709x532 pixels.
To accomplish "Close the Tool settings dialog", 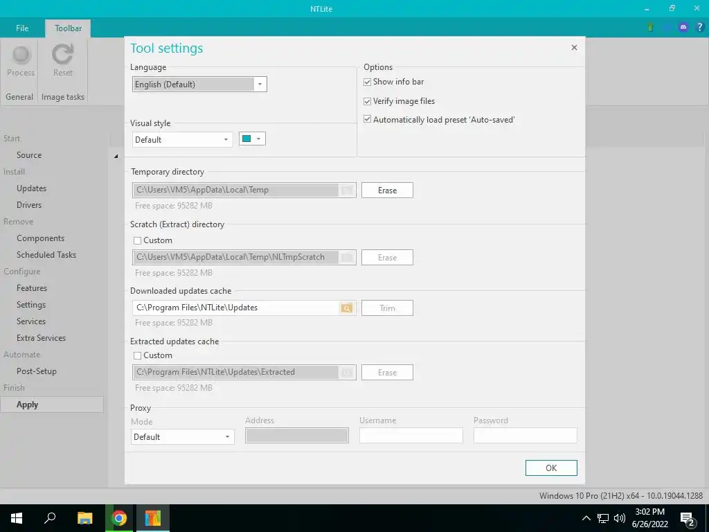I will click(x=574, y=48).
